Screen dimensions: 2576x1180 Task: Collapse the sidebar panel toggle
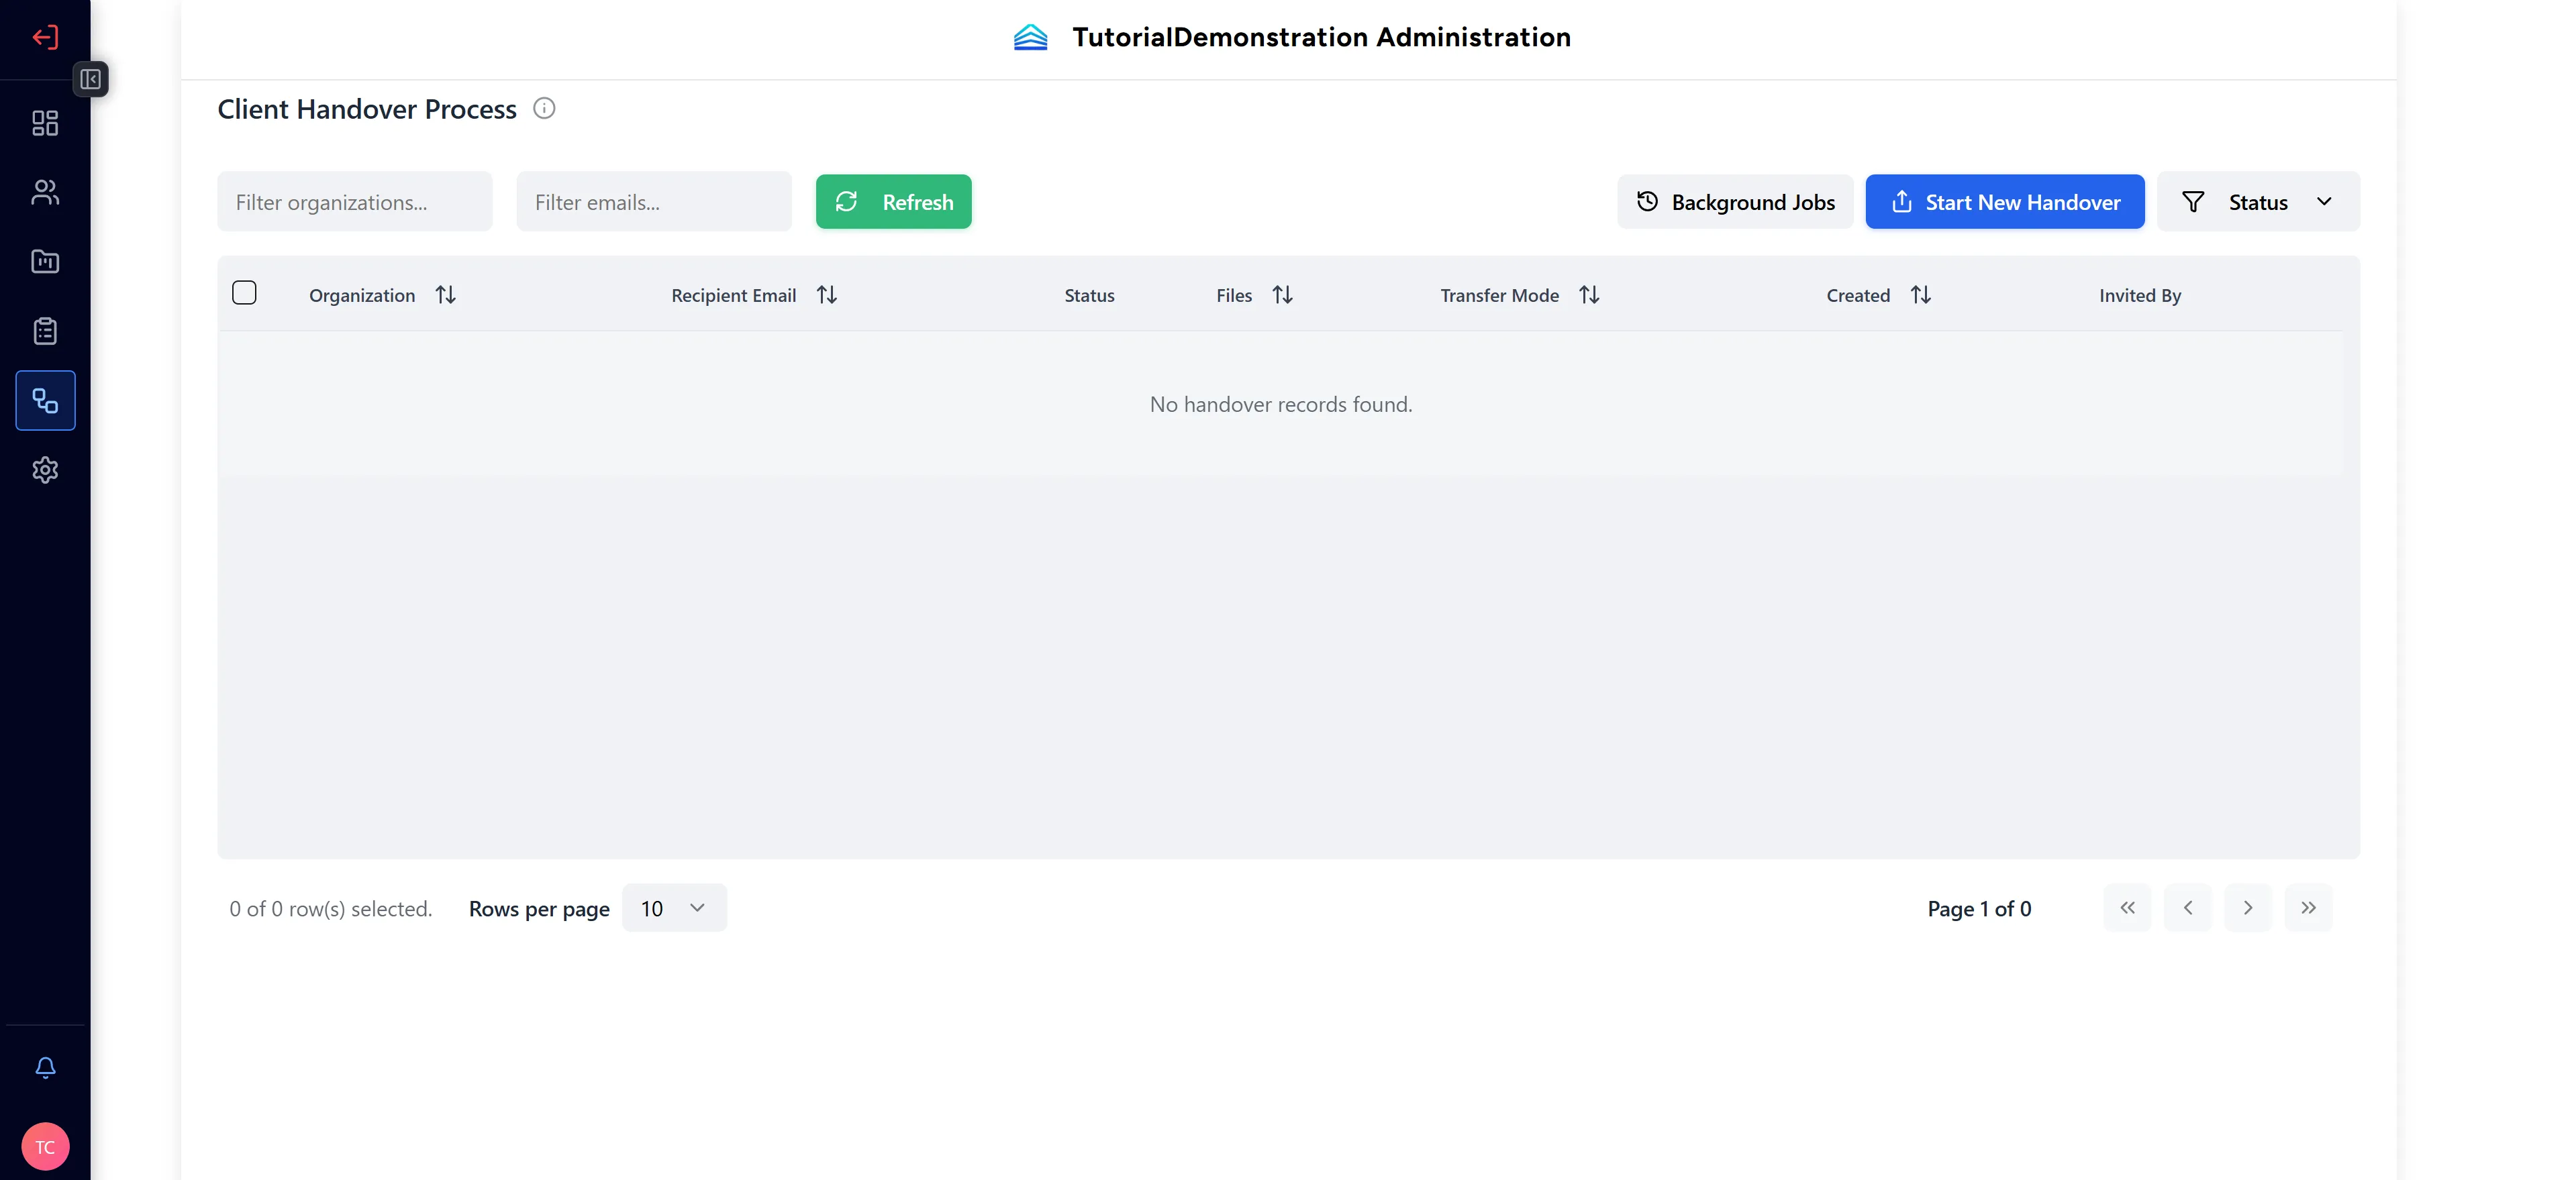[90, 79]
